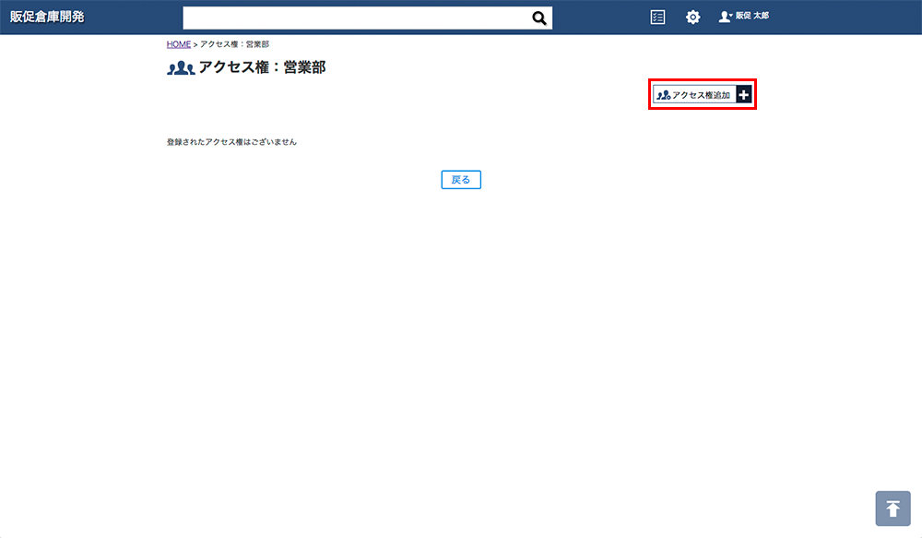922x538 pixels.
Task: Open the checklist icon in header
Action: 657,17
